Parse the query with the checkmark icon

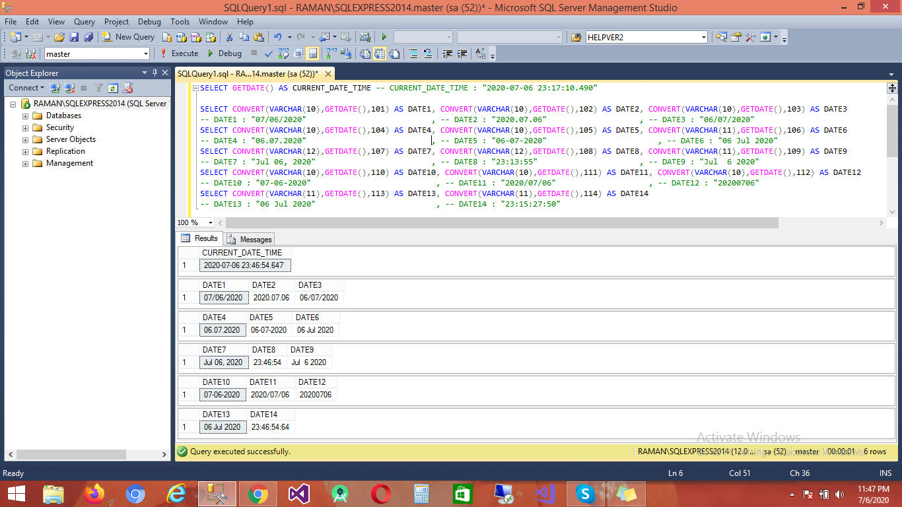tap(268, 53)
